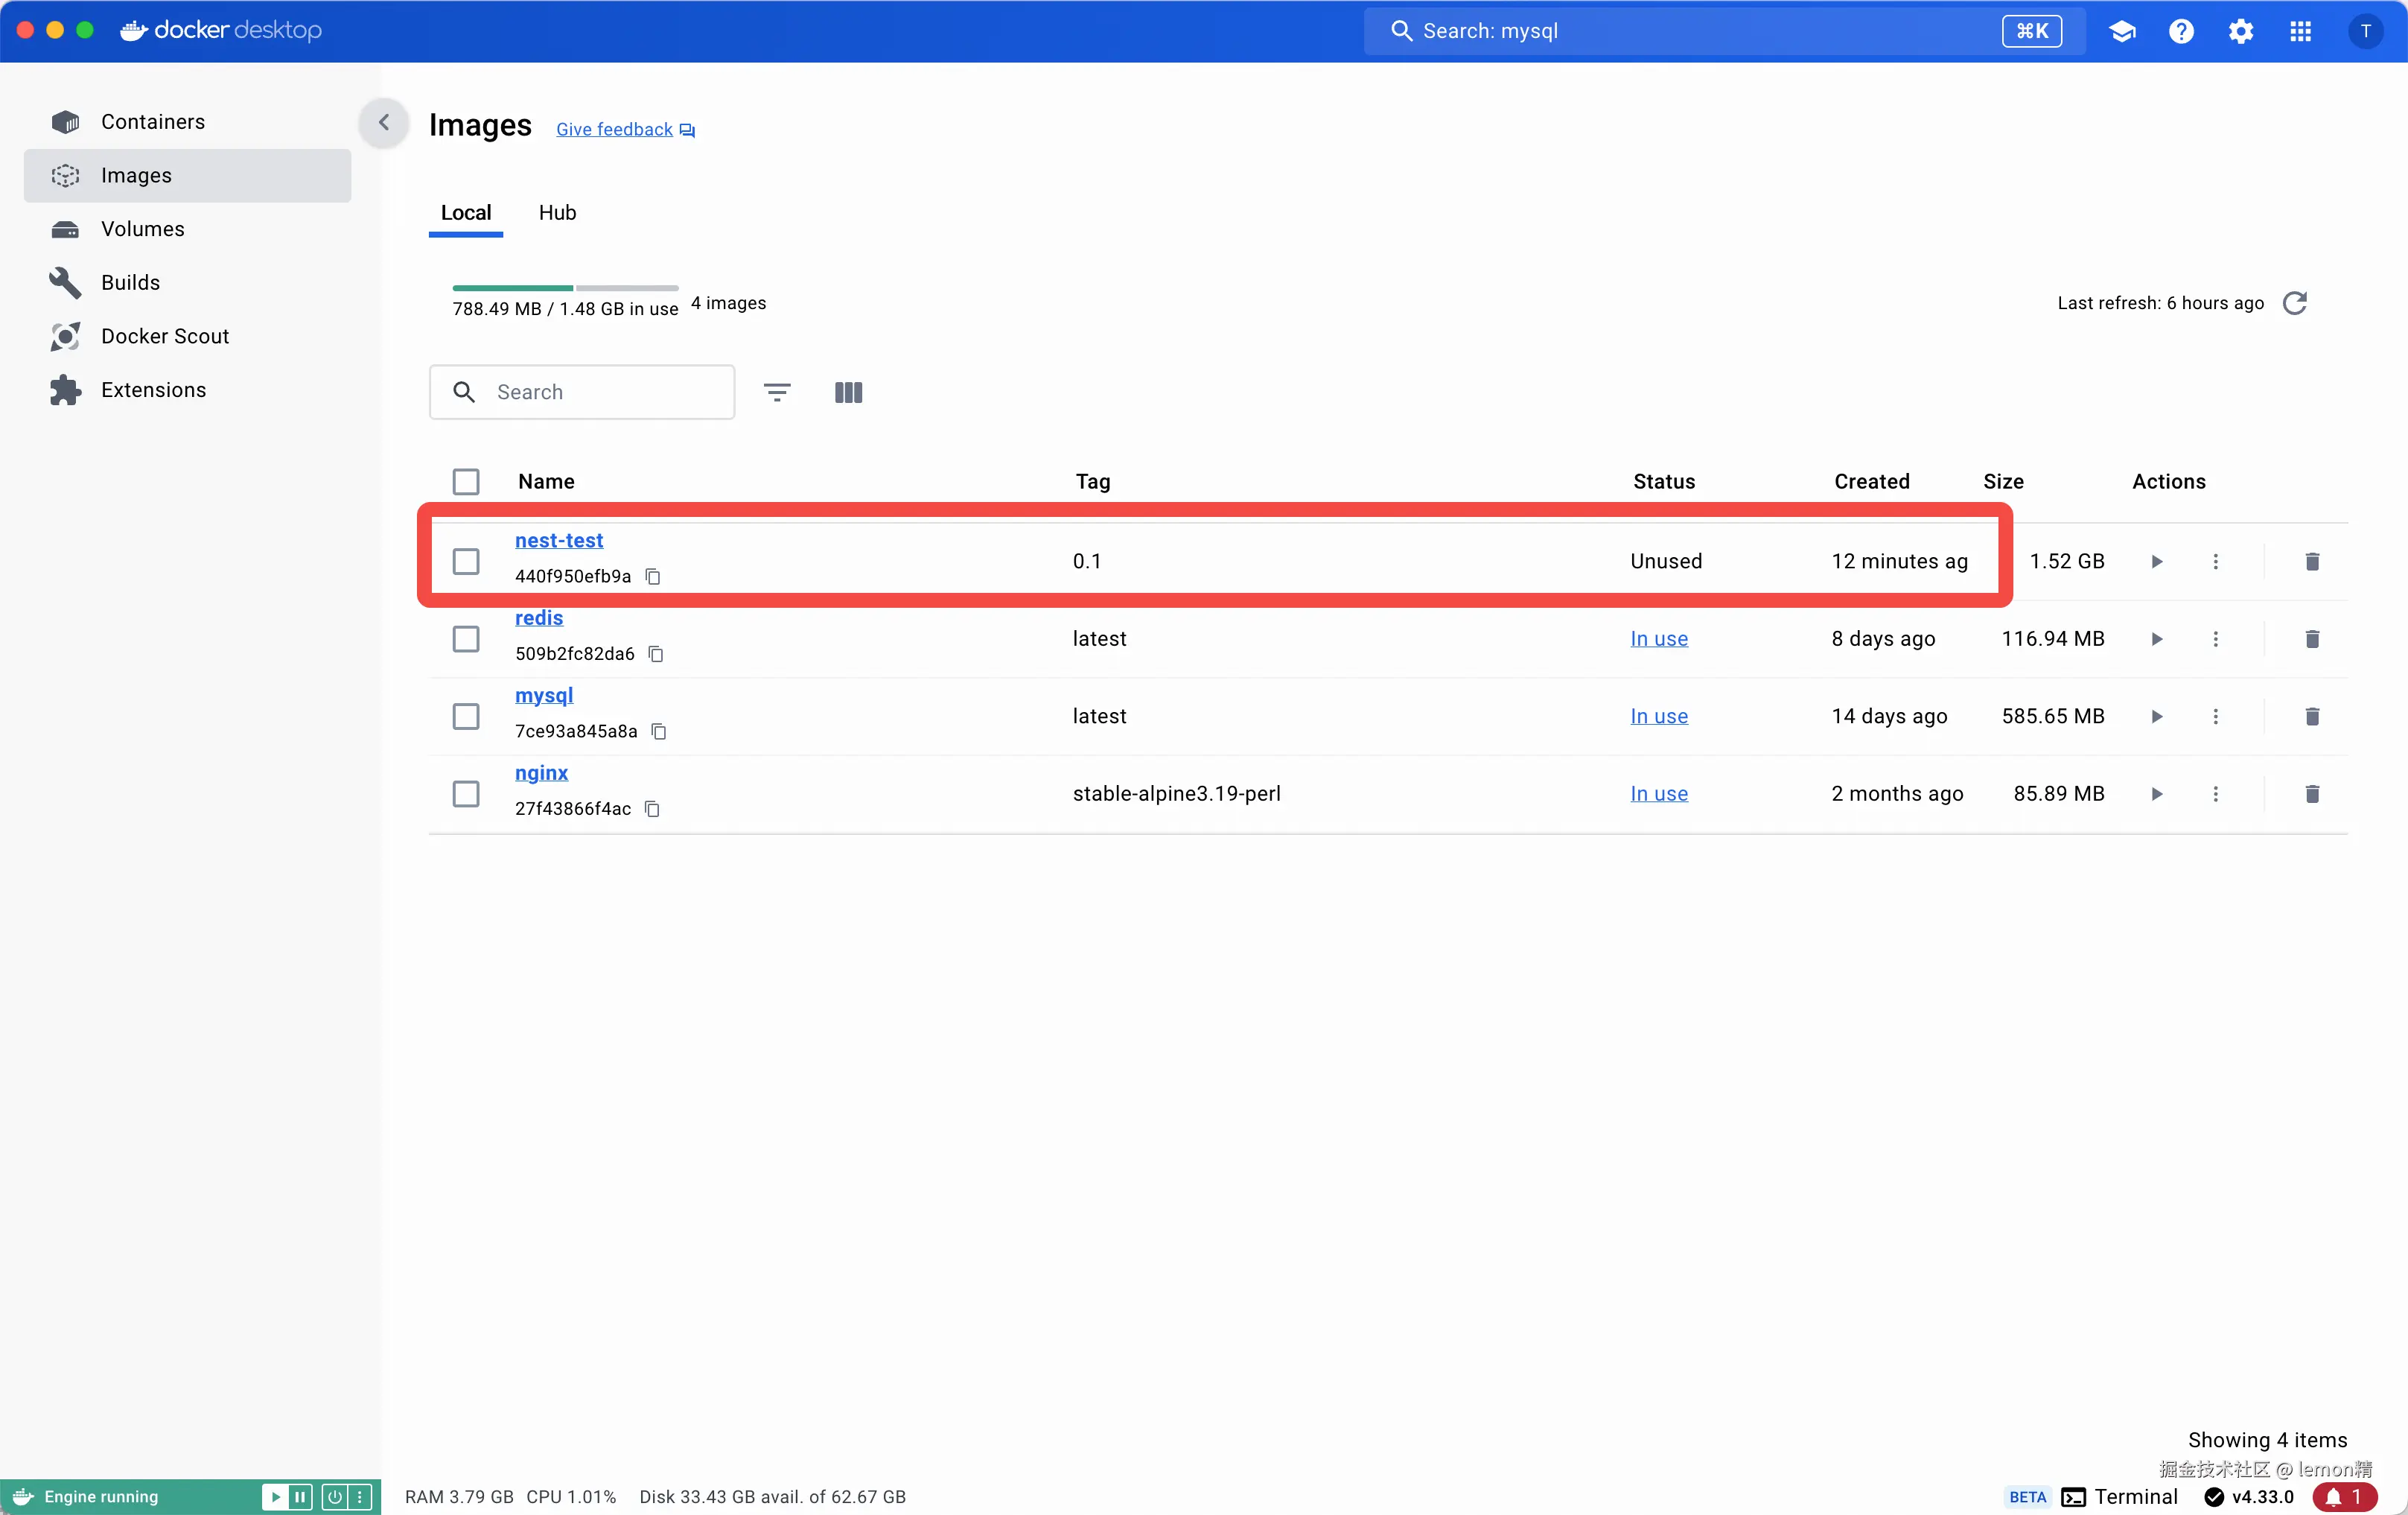Click the Name column header

tap(546, 481)
